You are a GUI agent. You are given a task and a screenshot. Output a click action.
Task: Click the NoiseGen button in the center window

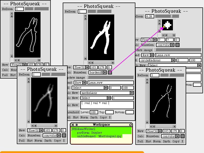[x=80, y=72]
